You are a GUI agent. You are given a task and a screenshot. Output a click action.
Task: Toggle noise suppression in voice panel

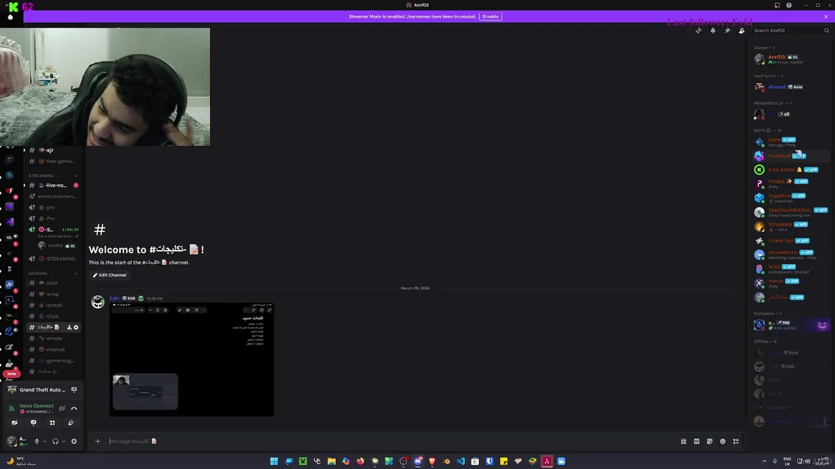(62, 408)
